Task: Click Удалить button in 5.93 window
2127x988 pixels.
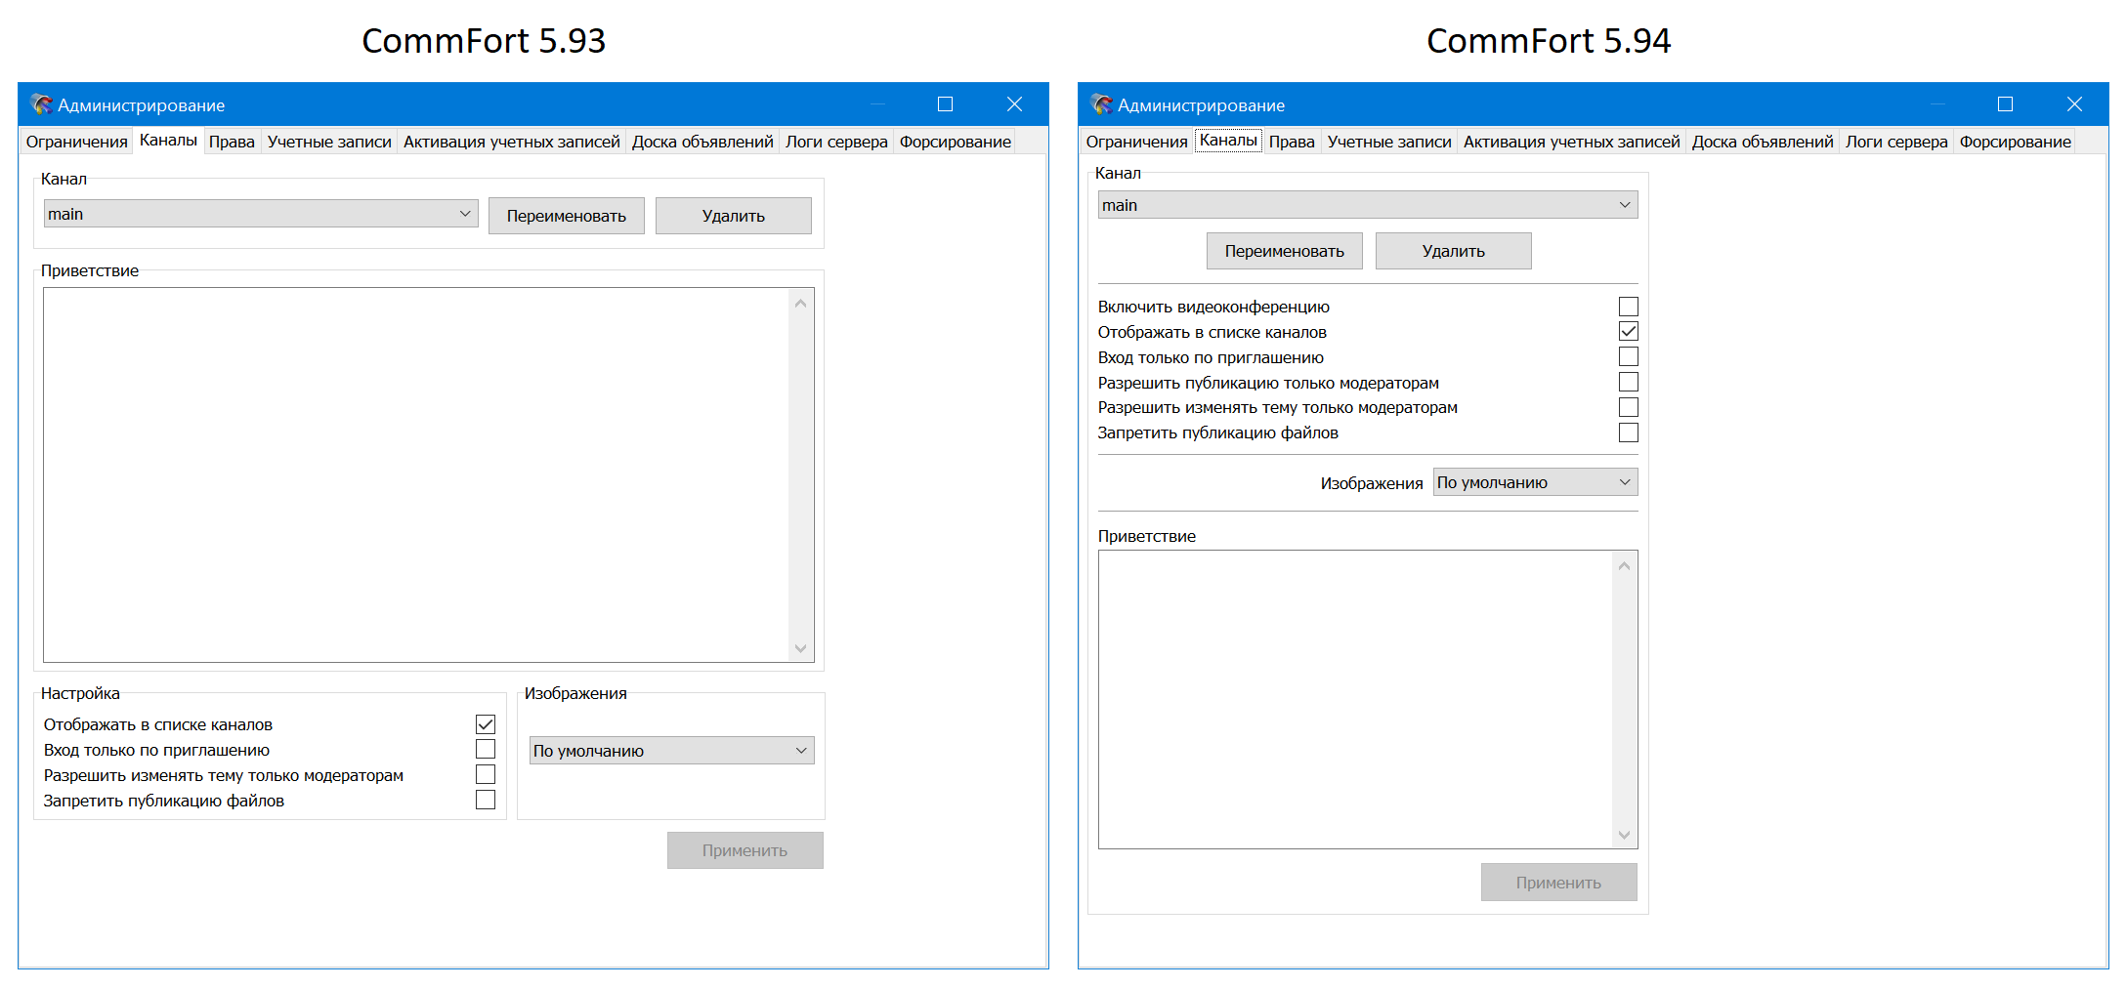Action: pyautogui.click(x=734, y=216)
